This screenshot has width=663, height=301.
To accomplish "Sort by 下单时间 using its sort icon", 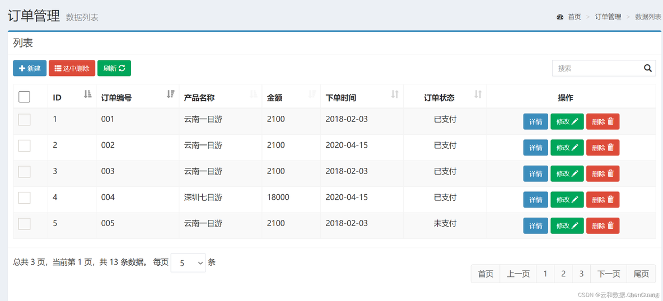I will (x=395, y=95).
